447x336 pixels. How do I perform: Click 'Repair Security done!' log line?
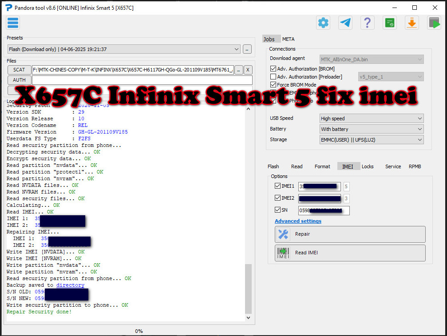pos(39,312)
